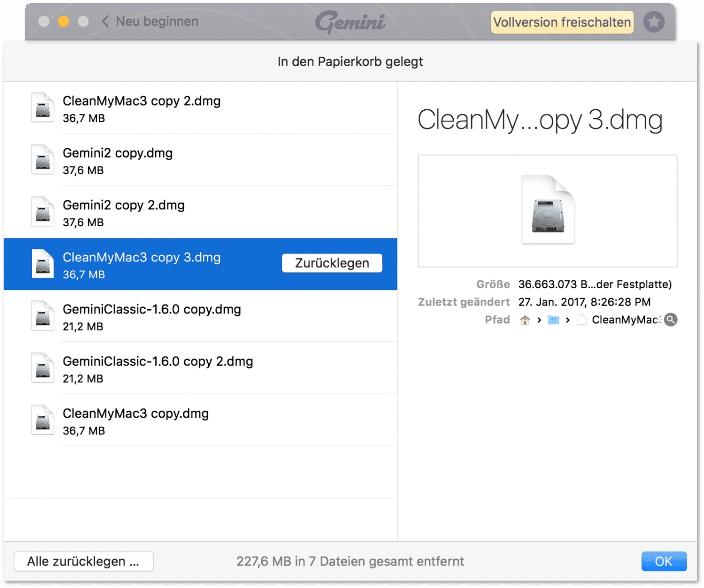Click Alle zurücklegen button

84,561
